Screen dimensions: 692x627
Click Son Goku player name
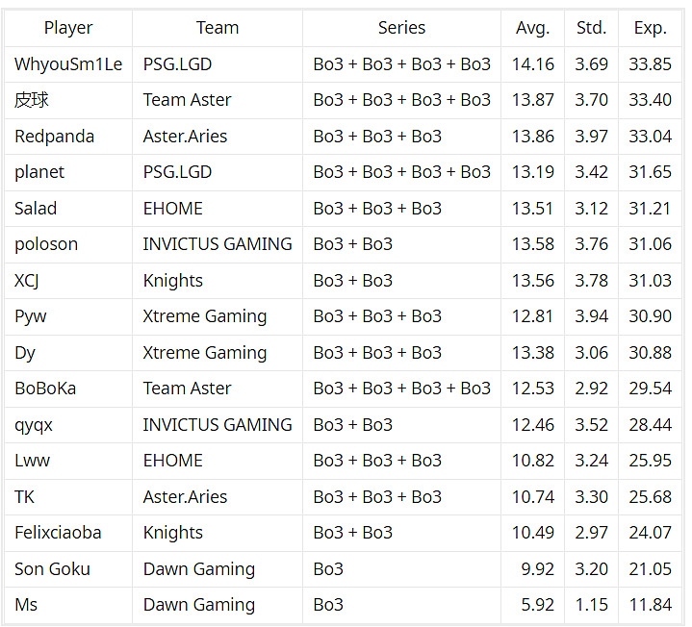tap(52, 569)
